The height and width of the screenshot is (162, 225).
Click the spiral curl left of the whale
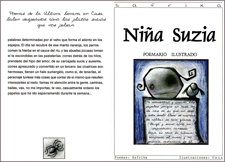pos(141,87)
